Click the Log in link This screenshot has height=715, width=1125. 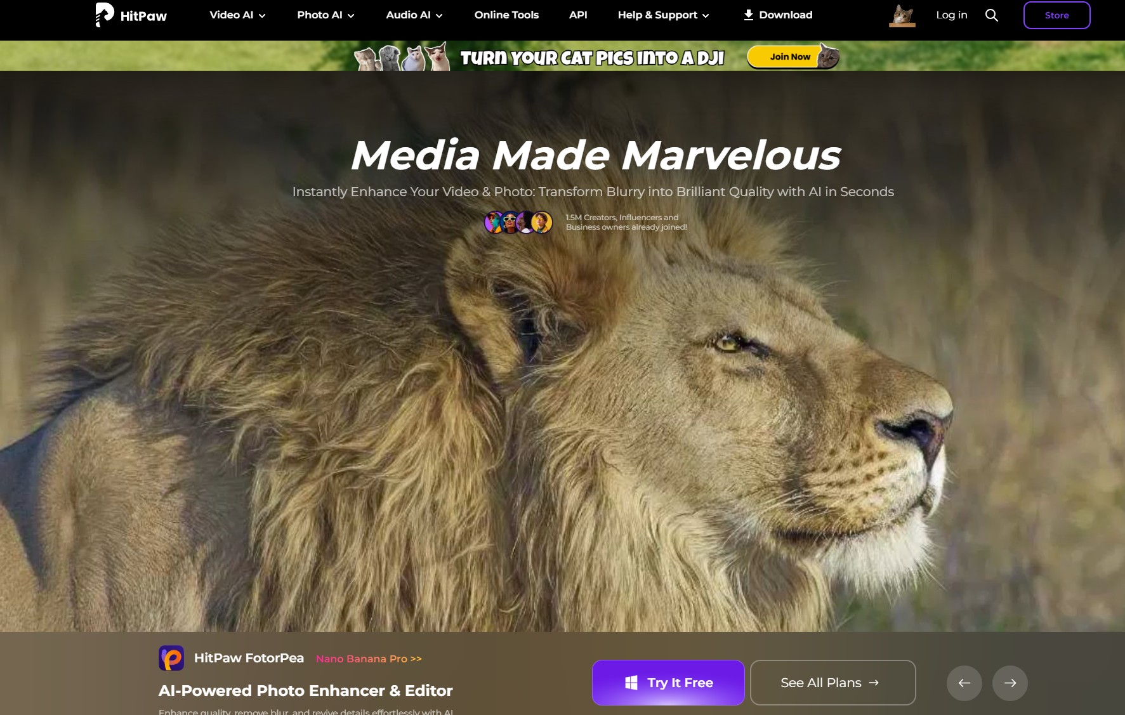[951, 15]
